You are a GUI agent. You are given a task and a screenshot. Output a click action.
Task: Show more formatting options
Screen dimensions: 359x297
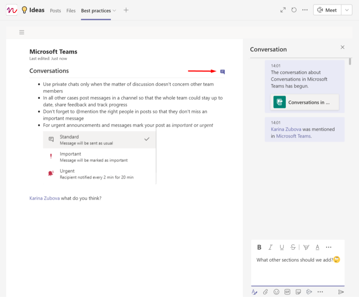pos(328,247)
